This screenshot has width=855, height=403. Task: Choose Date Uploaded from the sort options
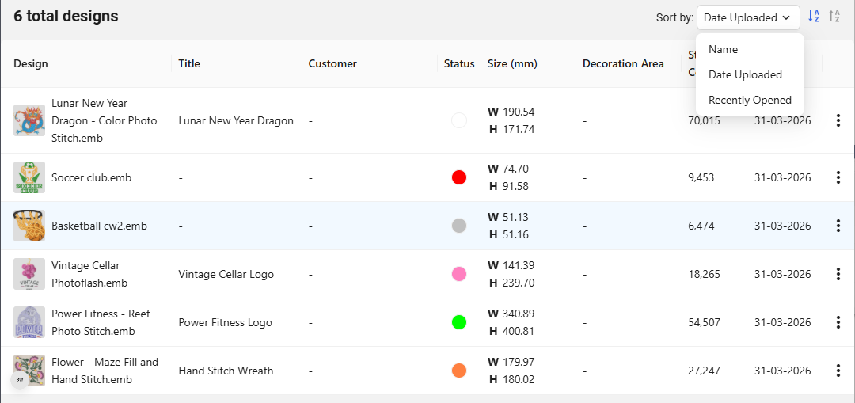tap(745, 74)
